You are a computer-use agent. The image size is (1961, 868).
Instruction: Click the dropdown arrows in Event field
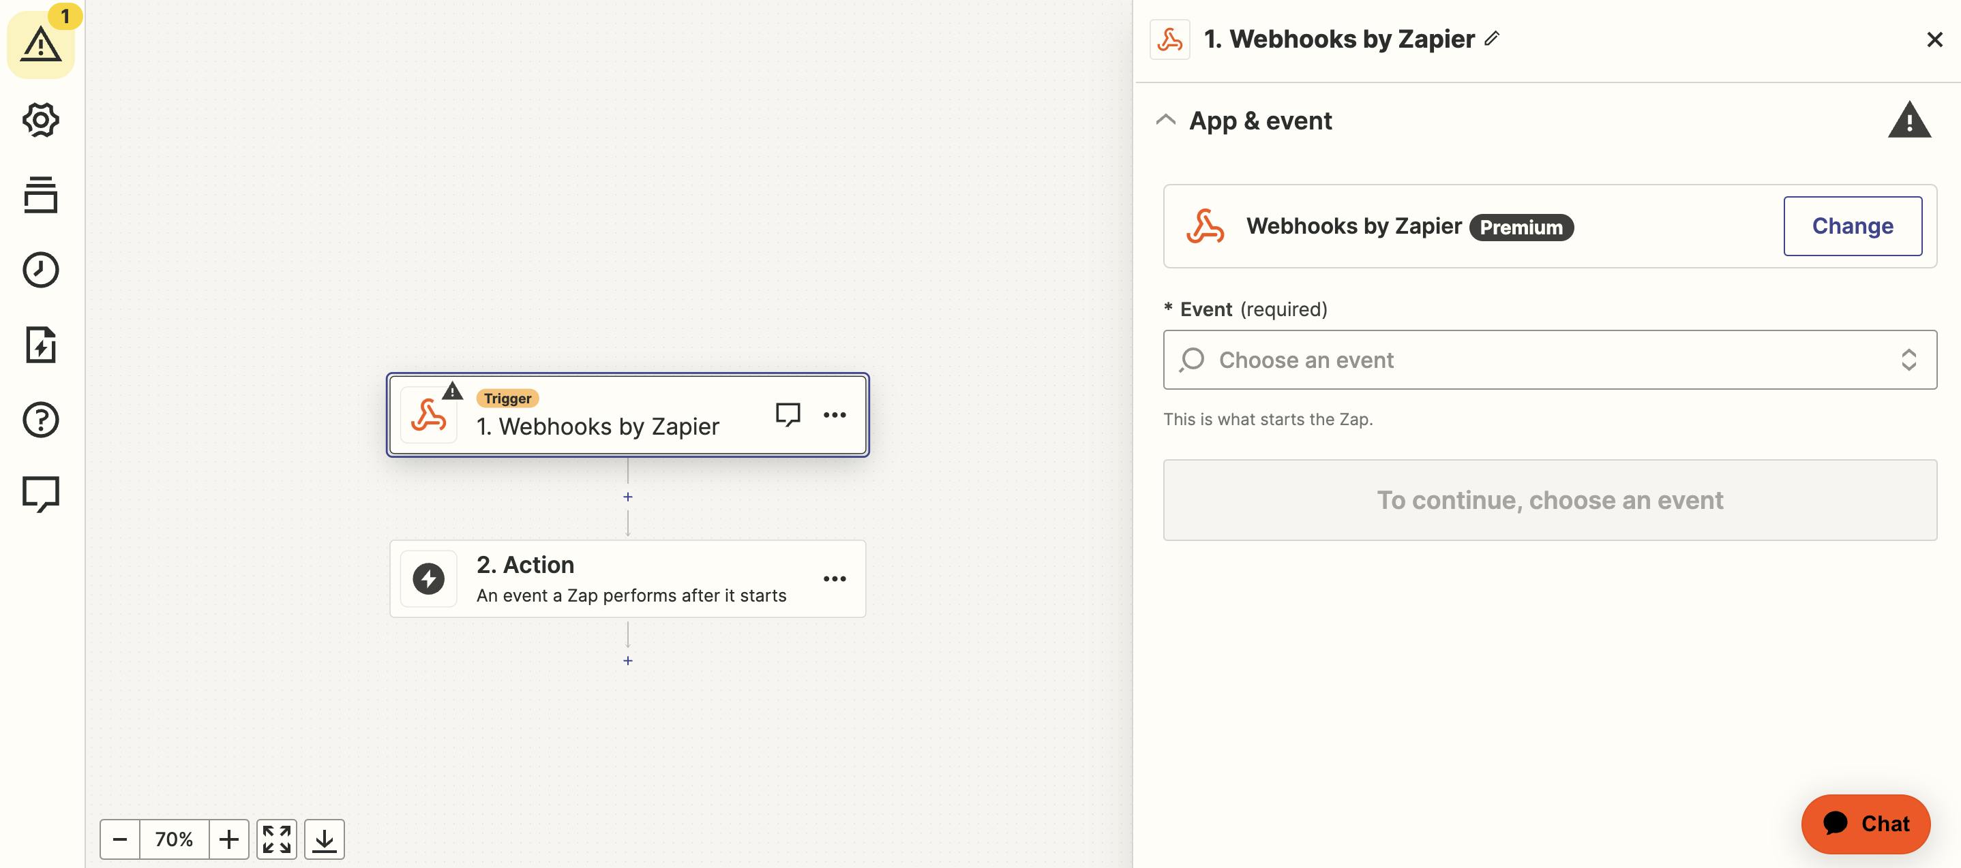click(1908, 360)
